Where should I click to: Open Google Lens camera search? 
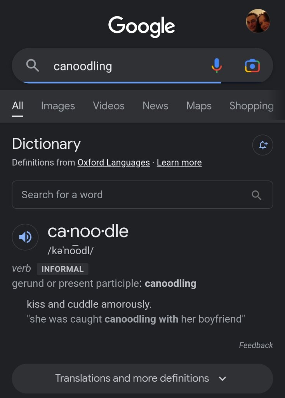click(252, 66)
